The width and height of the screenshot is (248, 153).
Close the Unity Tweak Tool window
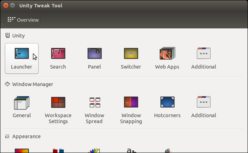[6, 6]
